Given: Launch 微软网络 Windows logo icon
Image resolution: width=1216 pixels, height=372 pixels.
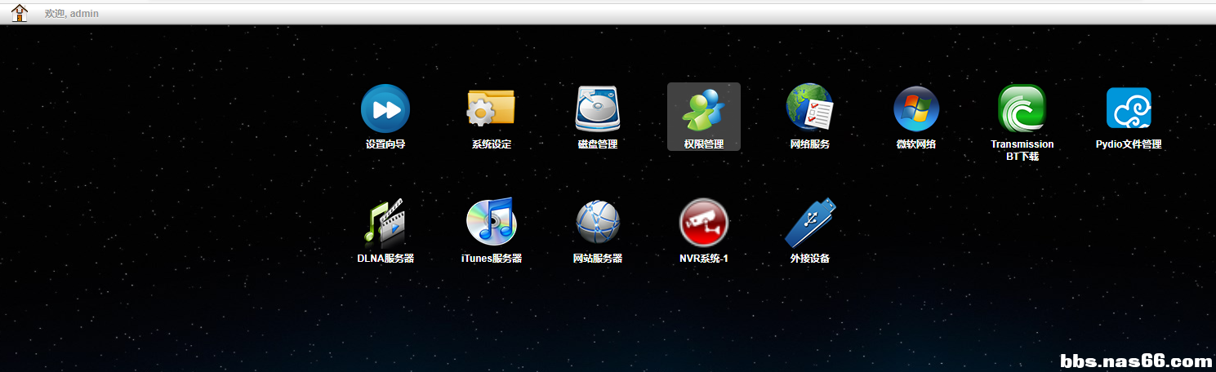Looking at the screenshot, I should point(916,108).
